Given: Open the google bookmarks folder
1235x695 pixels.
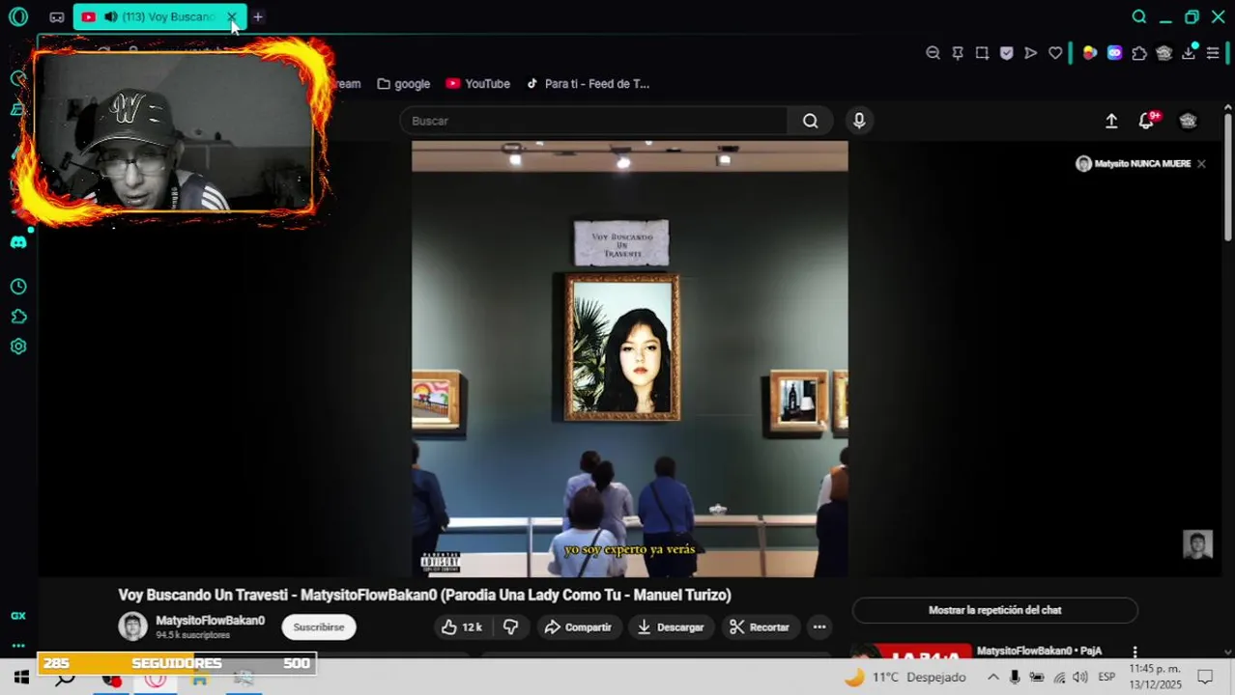Looking at the screenshot, I should pos(404,84).
